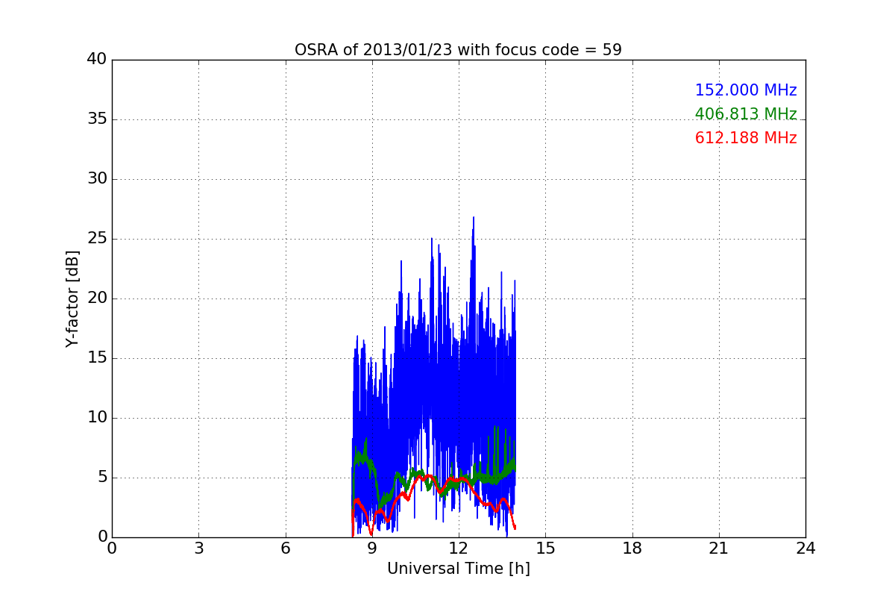Click the y-axis tick value 15
895x597 pixels.
[96, 358]
